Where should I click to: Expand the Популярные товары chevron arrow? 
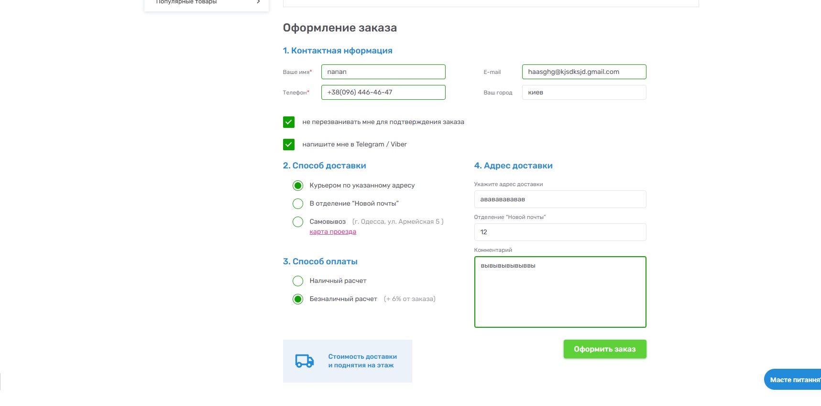tap(258, 2)
